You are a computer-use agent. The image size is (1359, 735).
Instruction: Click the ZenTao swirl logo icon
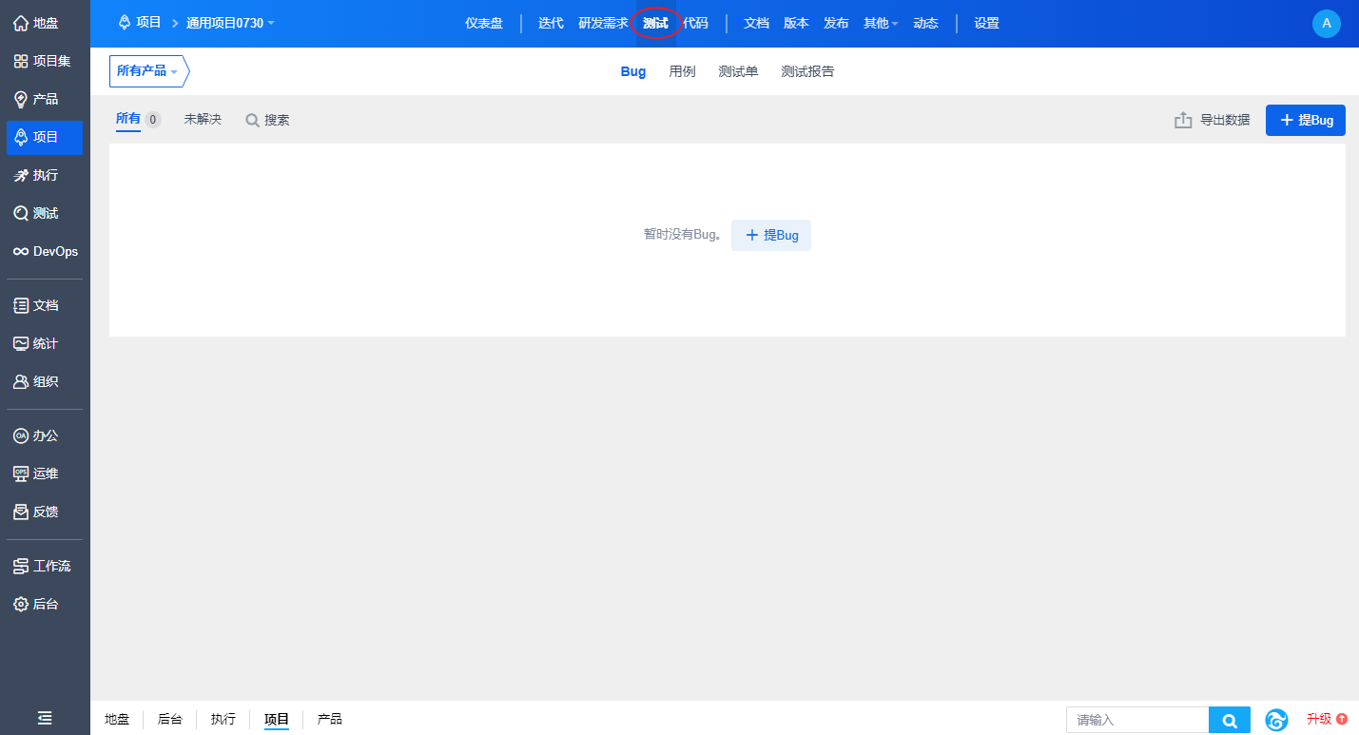click(x=1276, y=720)
